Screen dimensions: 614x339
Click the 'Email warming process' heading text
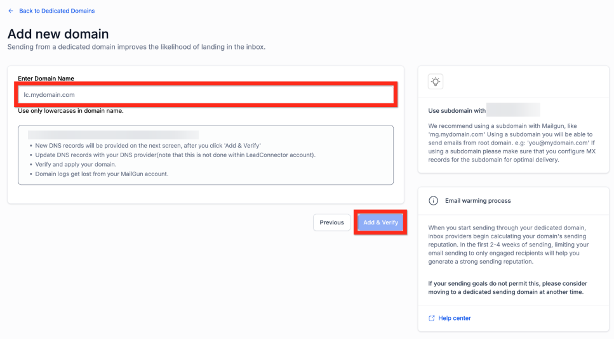point(477,201)
